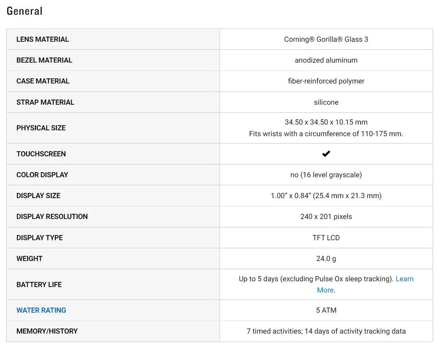The width and height of the screenshot is (439, 350).
Task: Click the wrist circumference 110-175 mm text
Action: (x=326, y=134)
